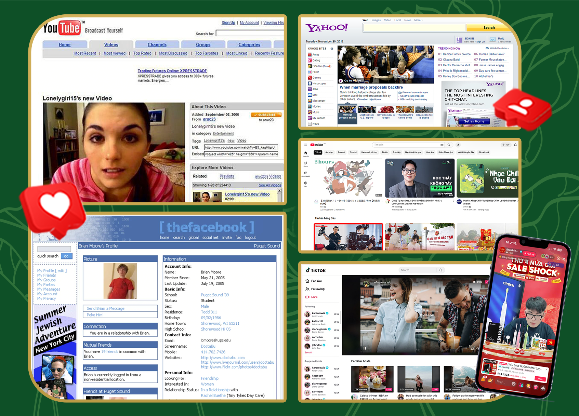Switch to Playlists tab under Explore More Videos

(x=227, y=176)
